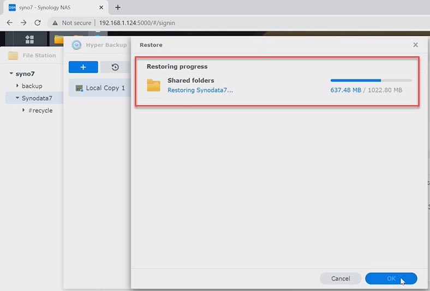
Task: Open the #recycle folder
Action: coord(40,110)
